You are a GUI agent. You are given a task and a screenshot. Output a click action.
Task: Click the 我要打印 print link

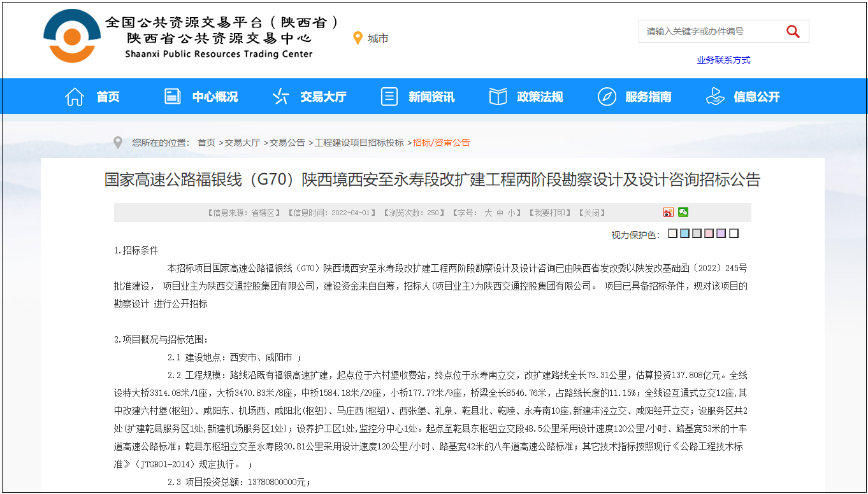552,213
